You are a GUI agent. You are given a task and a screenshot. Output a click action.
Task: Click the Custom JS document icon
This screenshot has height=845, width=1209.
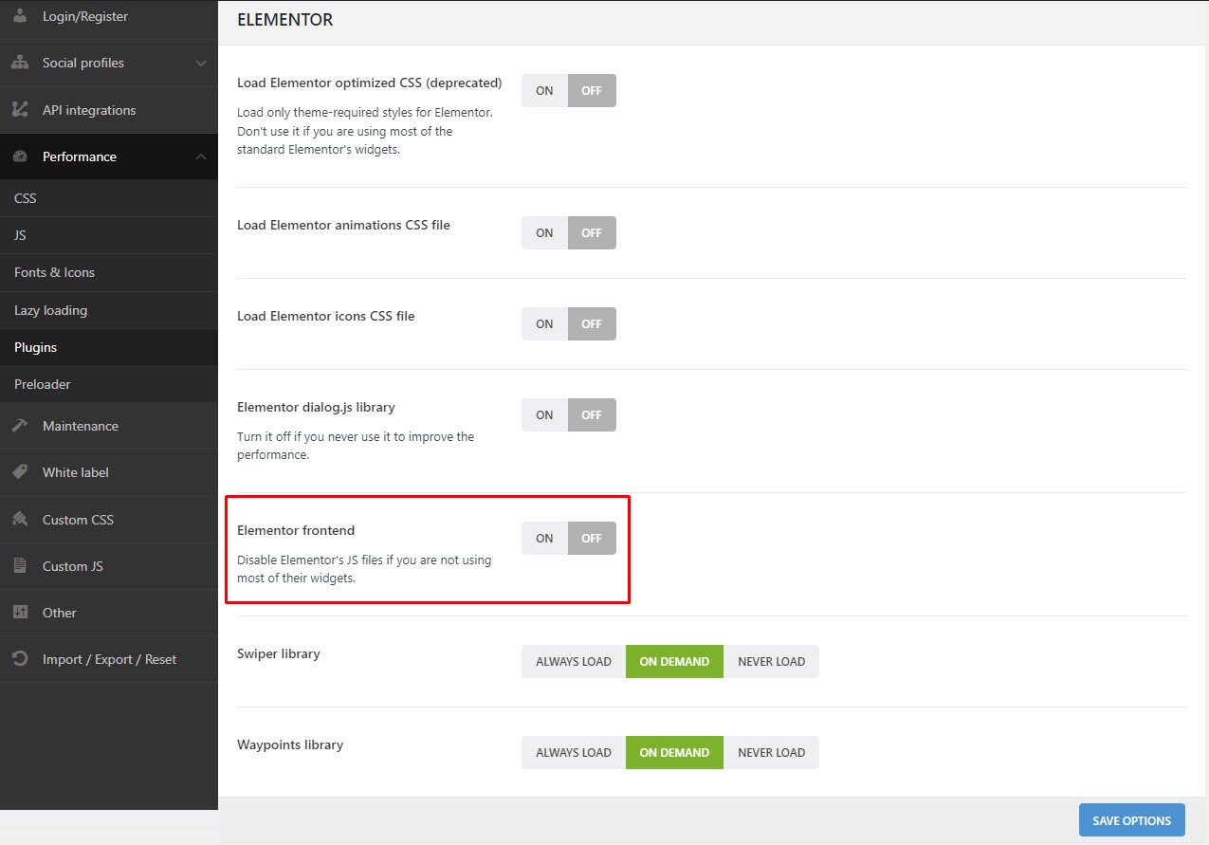pyautogui.click(x=20, y=566)
